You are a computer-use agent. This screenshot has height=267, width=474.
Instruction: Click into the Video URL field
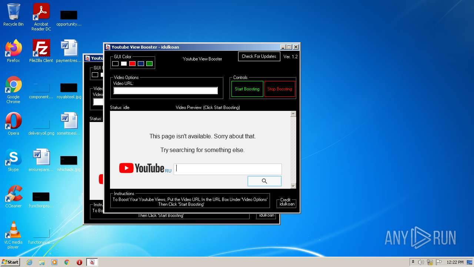click(166, 90)
